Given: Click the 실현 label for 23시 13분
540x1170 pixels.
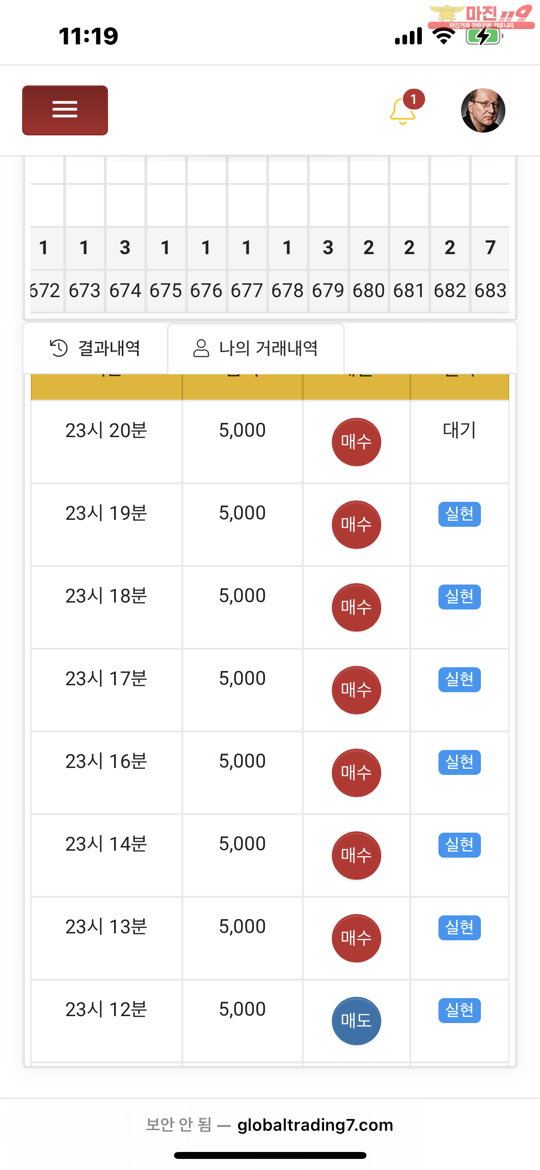Looking at the screenshot, I should [459, 927].
